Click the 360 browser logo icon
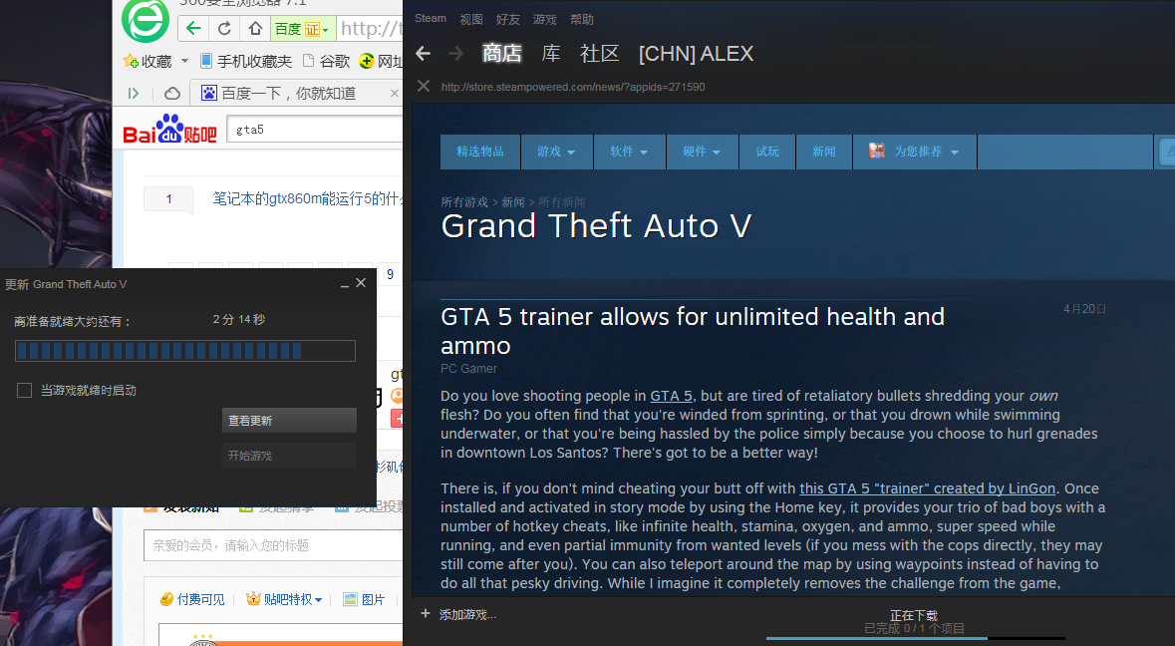The width and height of the screenshot is (1175, 646). coord(146,20)
